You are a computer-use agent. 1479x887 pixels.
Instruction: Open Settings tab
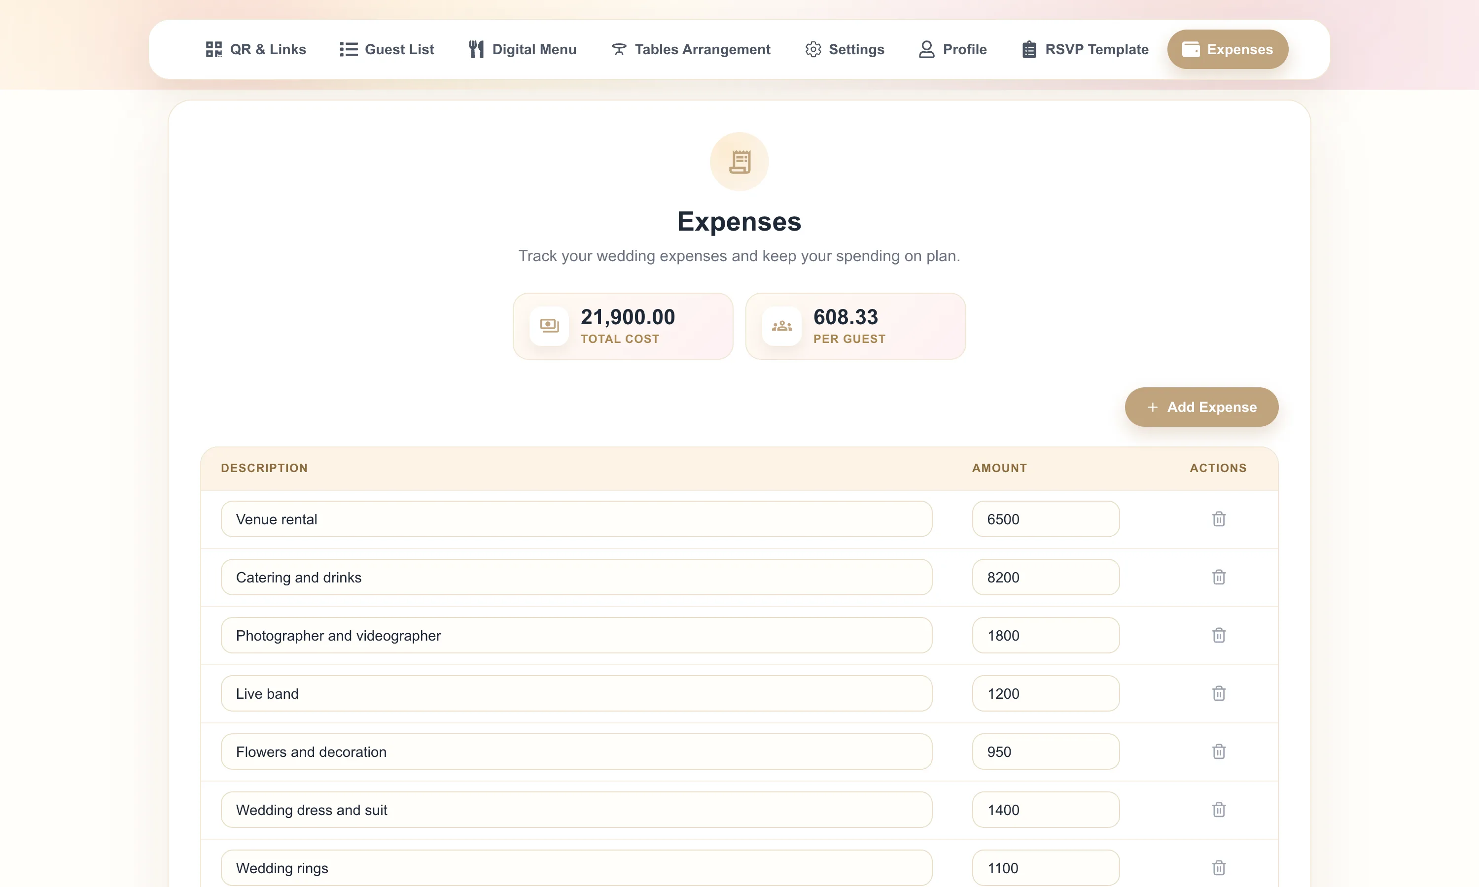[844, 49]
